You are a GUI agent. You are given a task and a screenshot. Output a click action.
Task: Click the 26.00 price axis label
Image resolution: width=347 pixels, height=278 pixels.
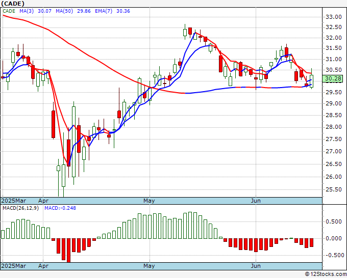coord(334,177)
